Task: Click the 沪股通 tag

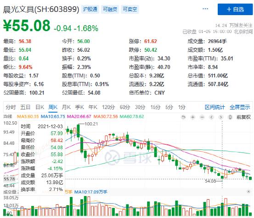Action: [x=90, y=9]
